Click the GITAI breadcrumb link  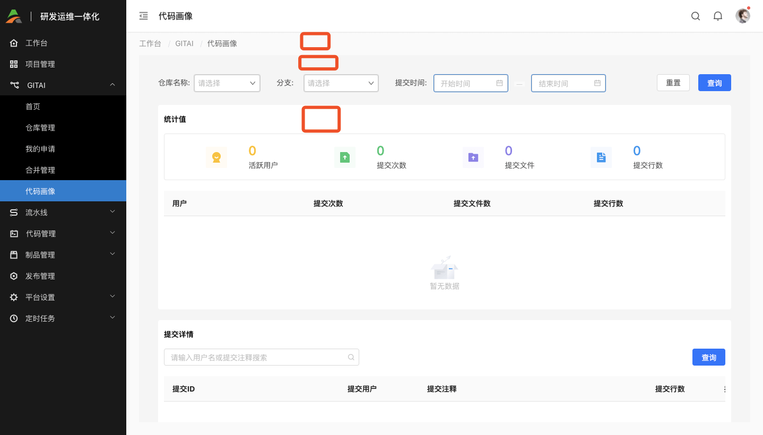pyautogui.click(x=185, y=43)
